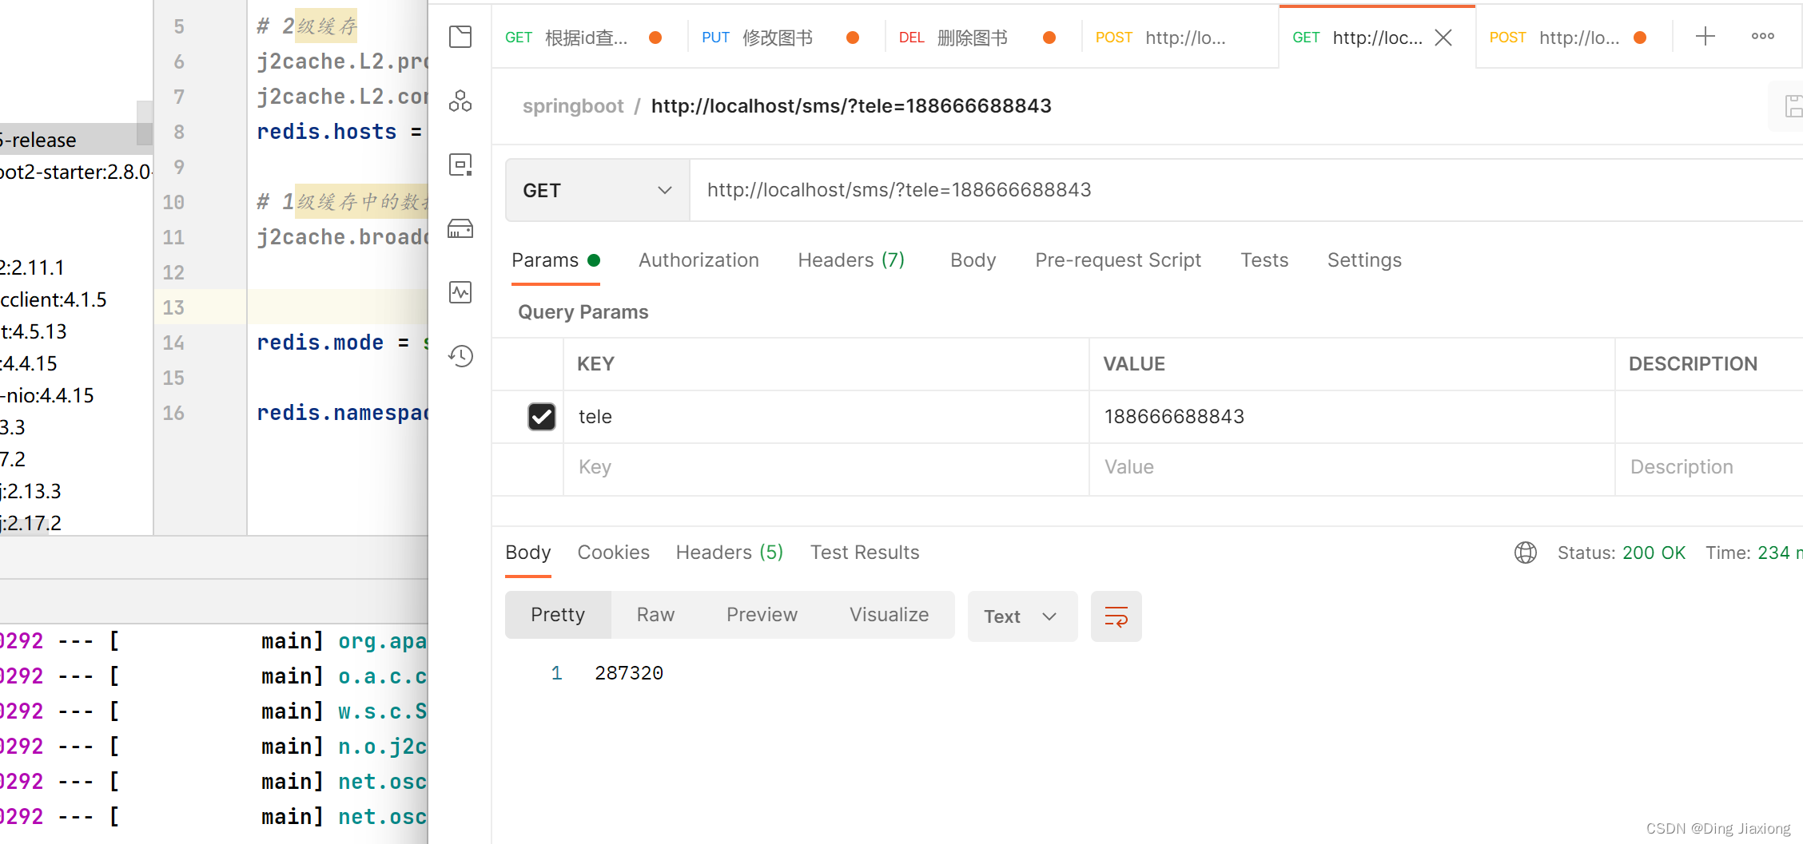The height and width of the screenshot is (844, 1803).
Task: Click the request URL input field
Action: tap(1247, 190)
